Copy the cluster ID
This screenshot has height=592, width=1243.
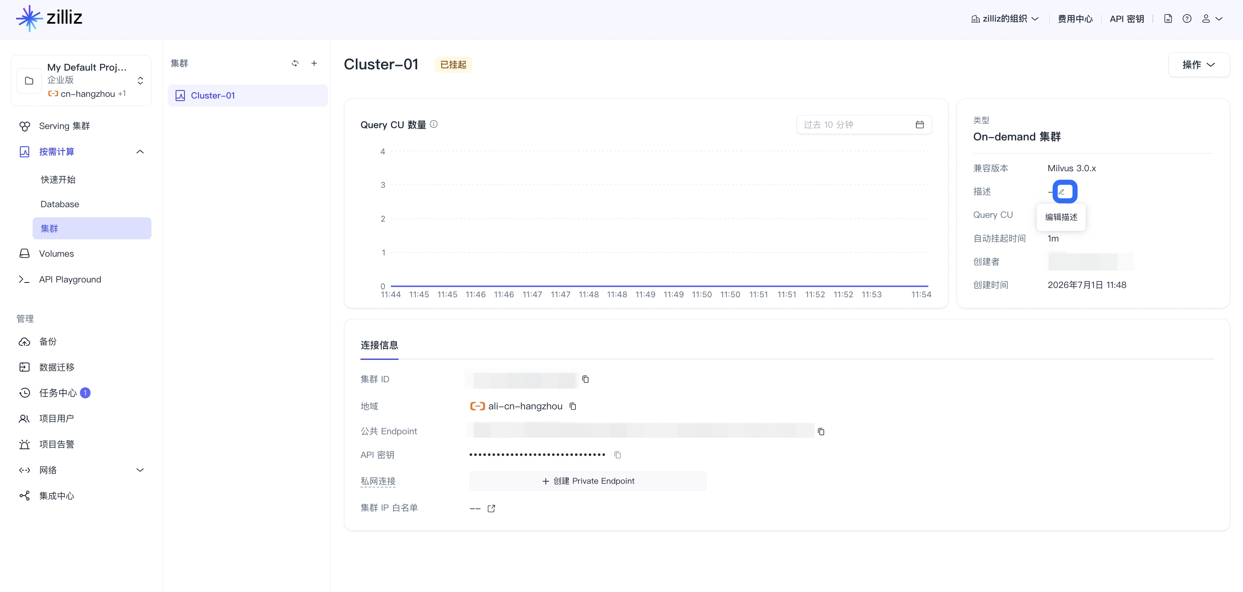(585, 379)
